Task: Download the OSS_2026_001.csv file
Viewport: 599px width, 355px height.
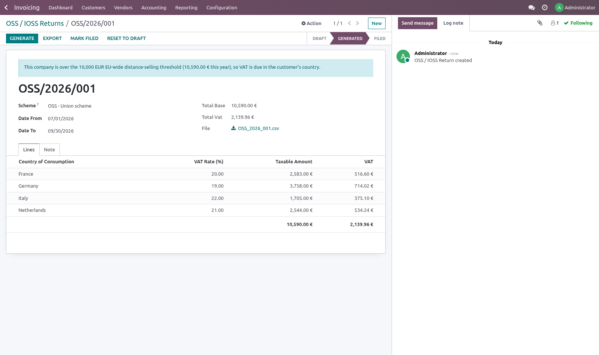Action: tap(258, 129)
